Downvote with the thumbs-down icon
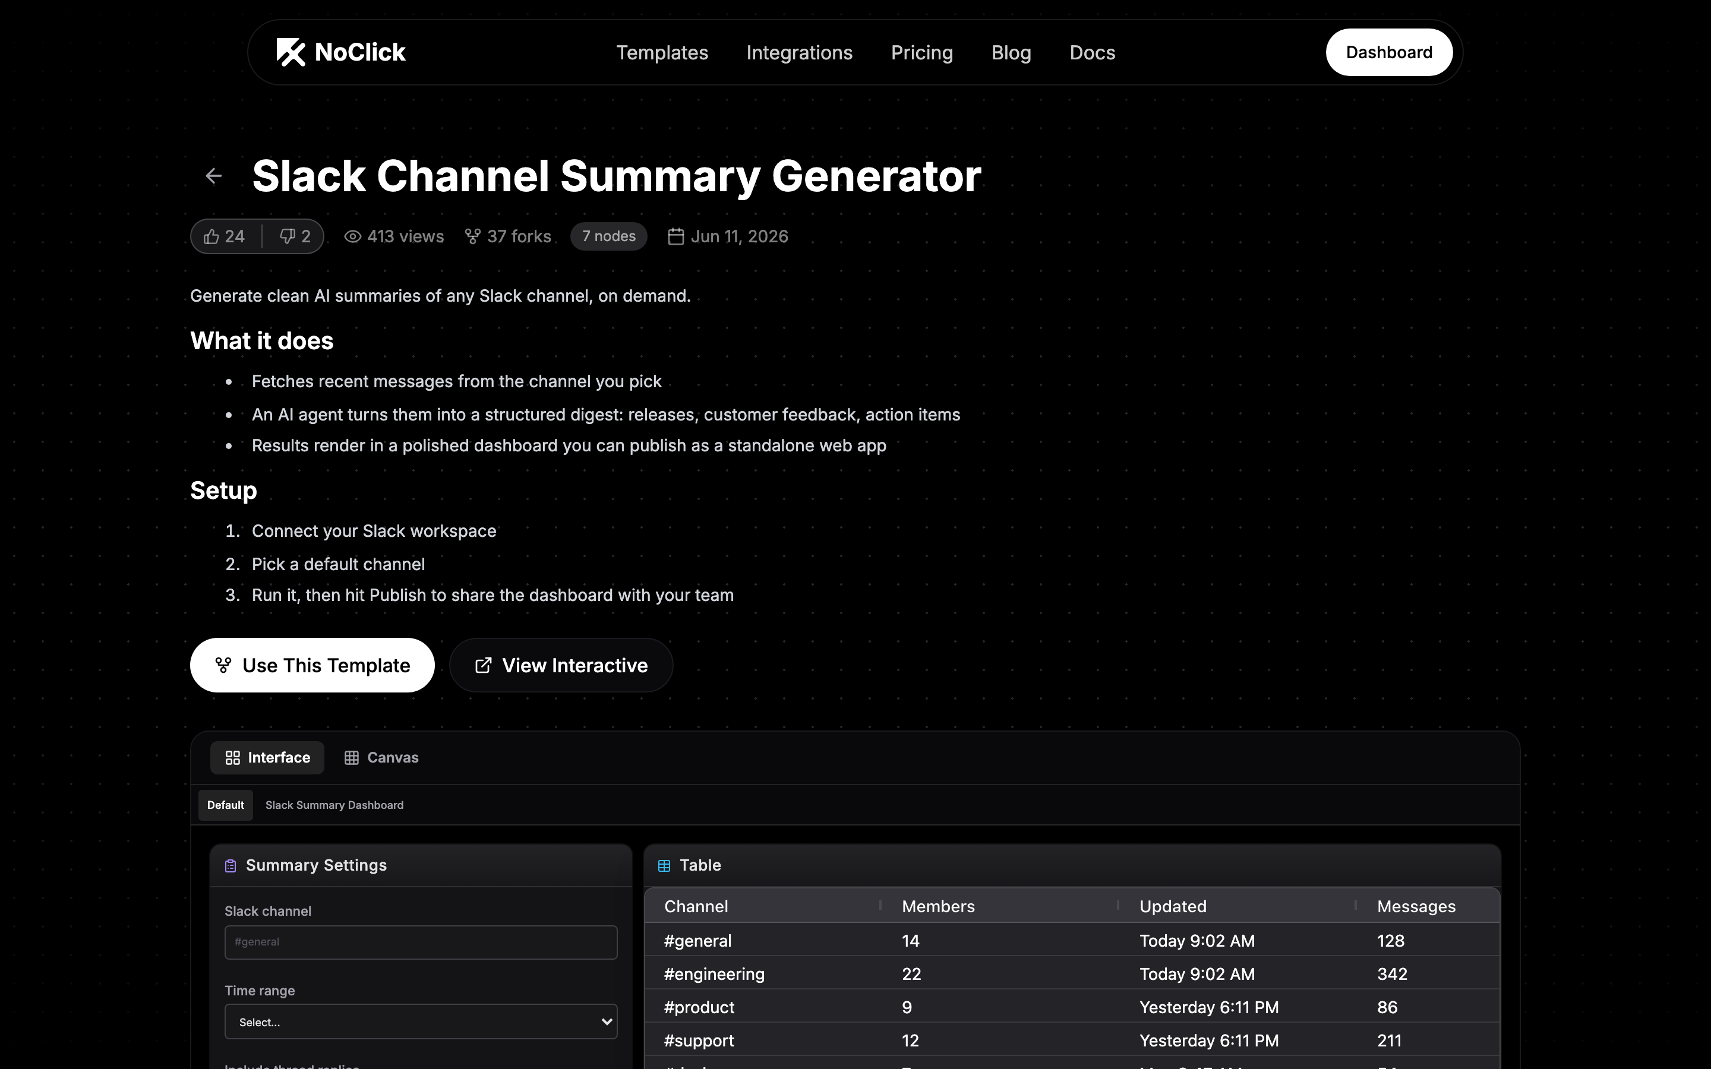 (x=287, y=236)
